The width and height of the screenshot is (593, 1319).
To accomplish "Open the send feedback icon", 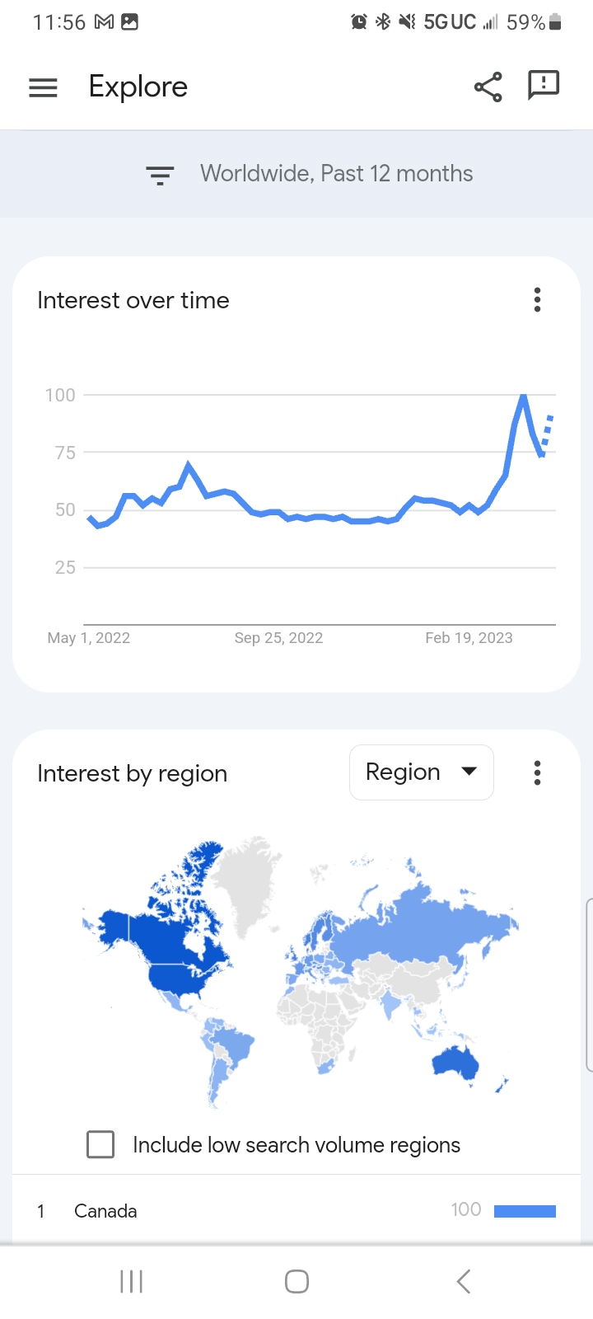I will click(x=544, y=85).
